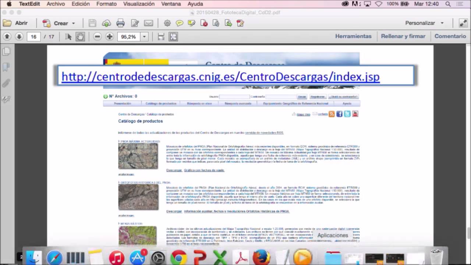
Task: Toggle the hand pan tool
Action: [x=80, y=36]
